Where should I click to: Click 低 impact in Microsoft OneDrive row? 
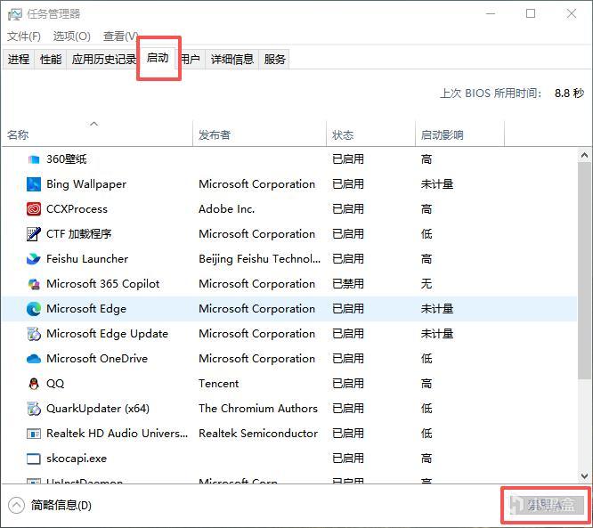(426, 359)
